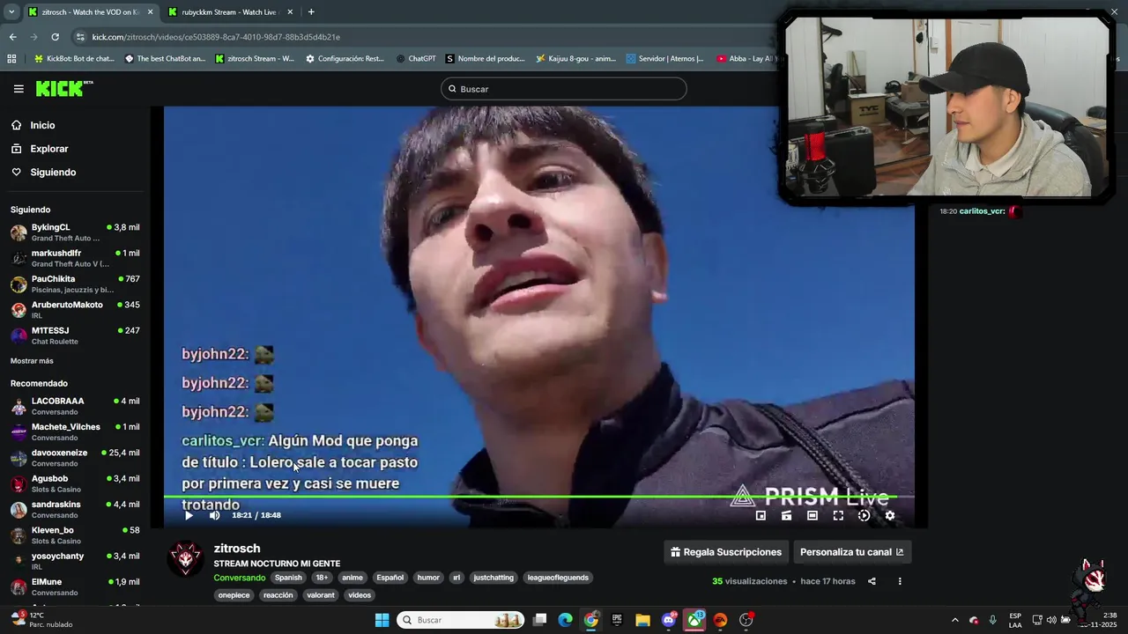
Task: Select the valorant tag
Action: 321,595
